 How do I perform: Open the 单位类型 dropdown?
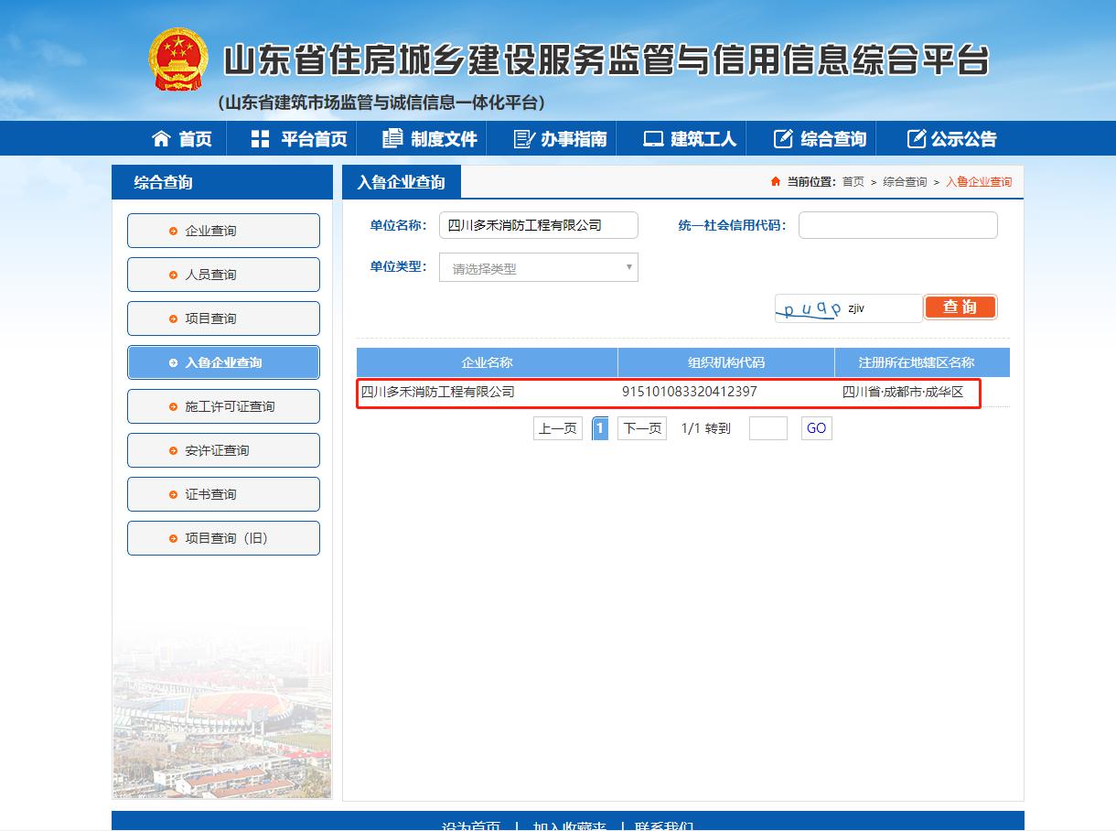click(538, 268)
